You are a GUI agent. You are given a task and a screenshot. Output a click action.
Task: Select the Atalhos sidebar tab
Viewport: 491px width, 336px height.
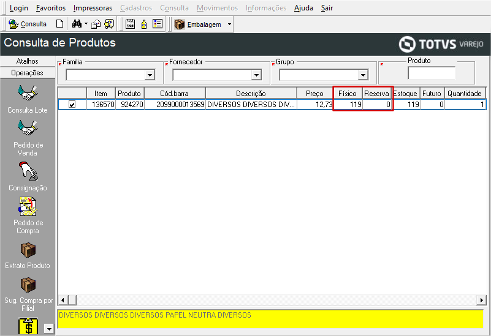click(28, 61)
